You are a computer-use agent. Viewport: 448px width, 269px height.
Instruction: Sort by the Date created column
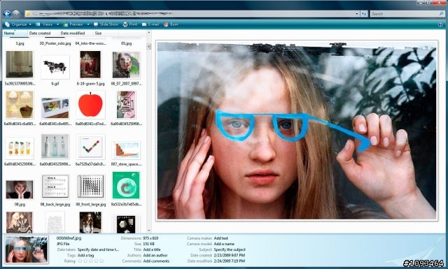click(43, 33)
